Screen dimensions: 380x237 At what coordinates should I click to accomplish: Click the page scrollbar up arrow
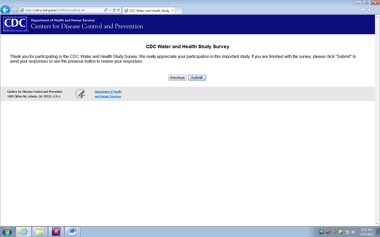377,17
